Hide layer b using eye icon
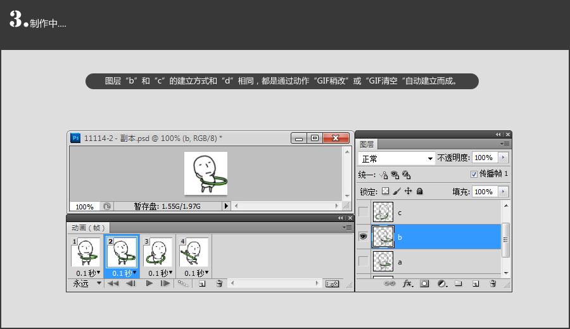570x329 pixels. pos(364,237)
